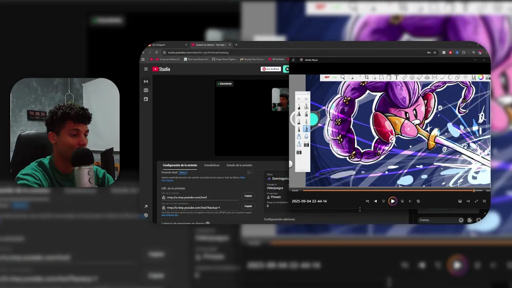Select the Text tool in drawing toolbar
Screen dimensions: 512x288
(396, 77)
